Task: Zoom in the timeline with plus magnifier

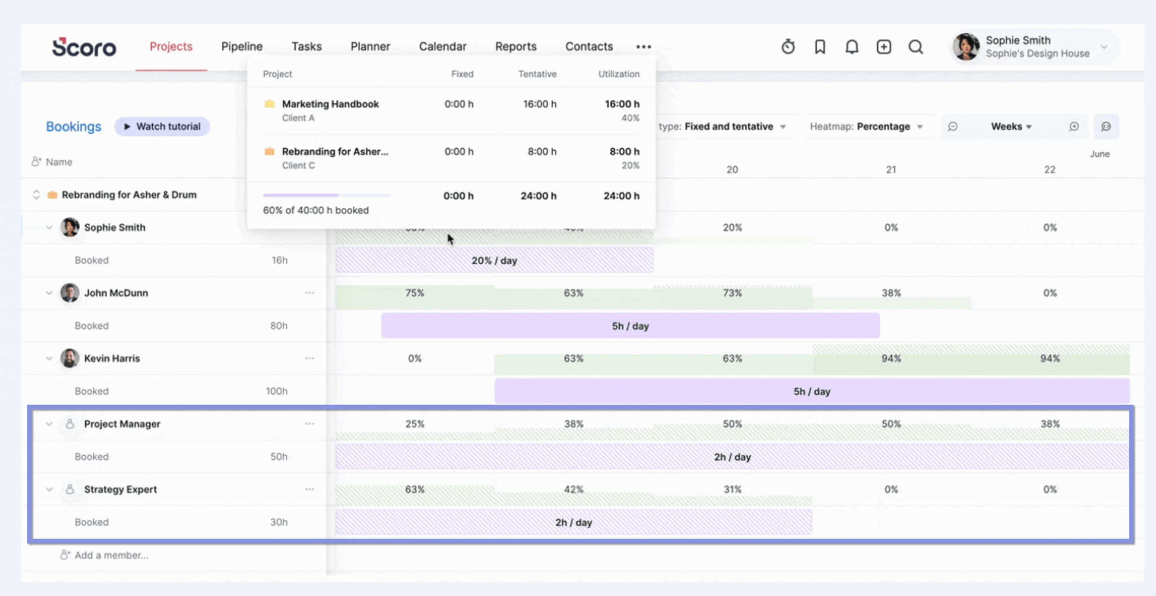Action: [1075, 126]
